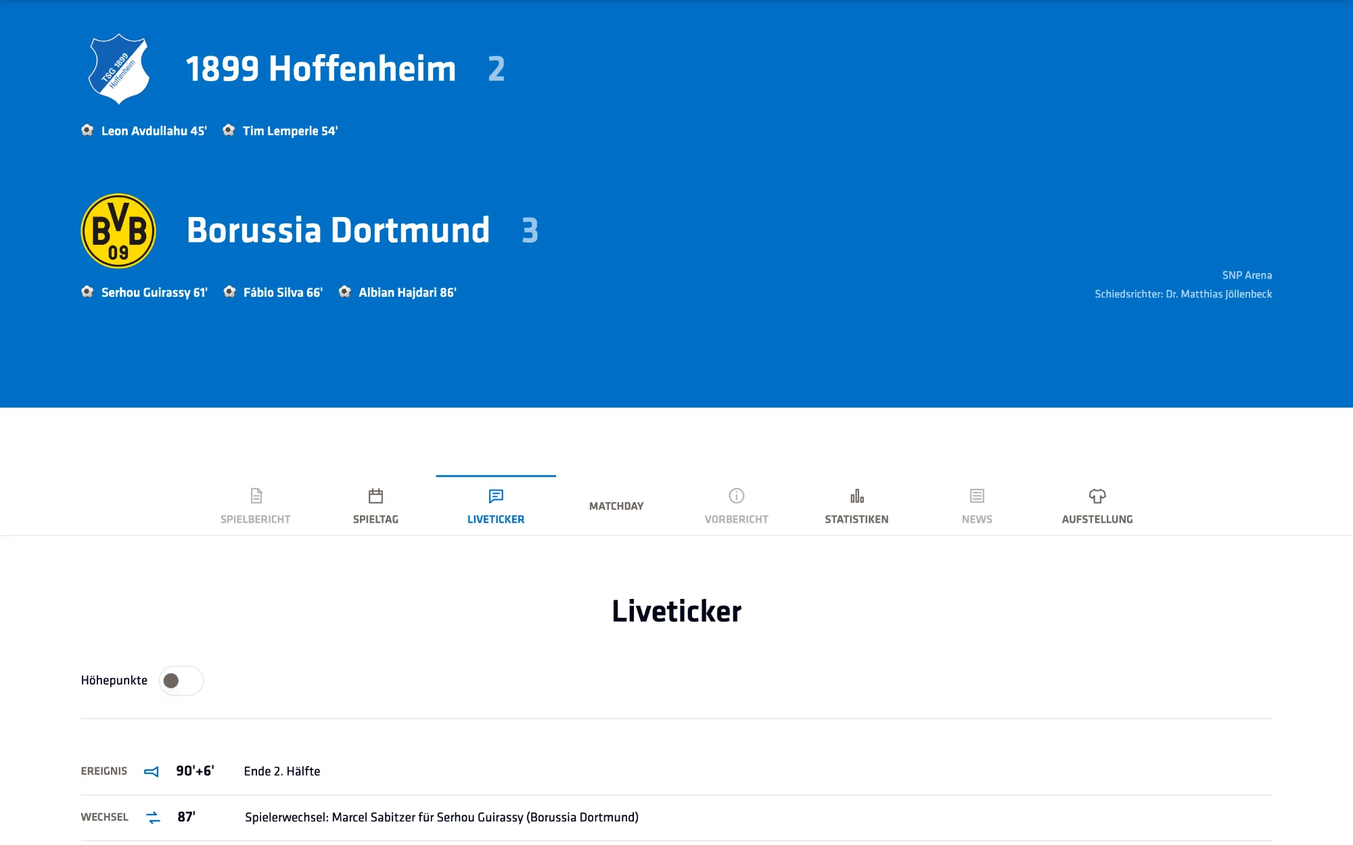Image resolution: width=1353 pixels, height=845 pixels.
Task: Click the WECHSEL substitution label
Action: click(x=105, y=817)
